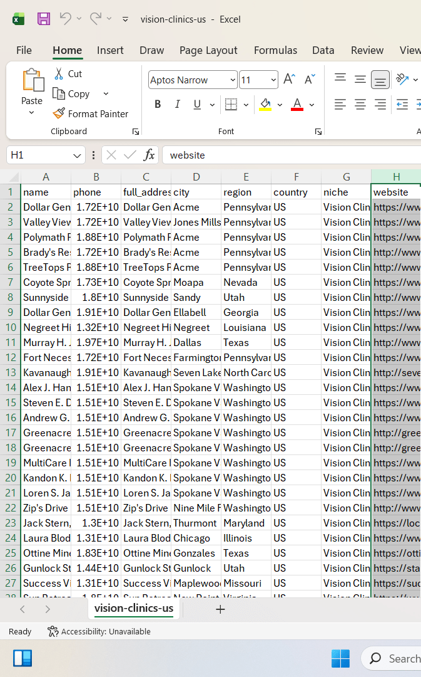The width and height of the screenshot is (421, 677).
Task: Open the Font dialog launcher
Action: tap(318, 132)
